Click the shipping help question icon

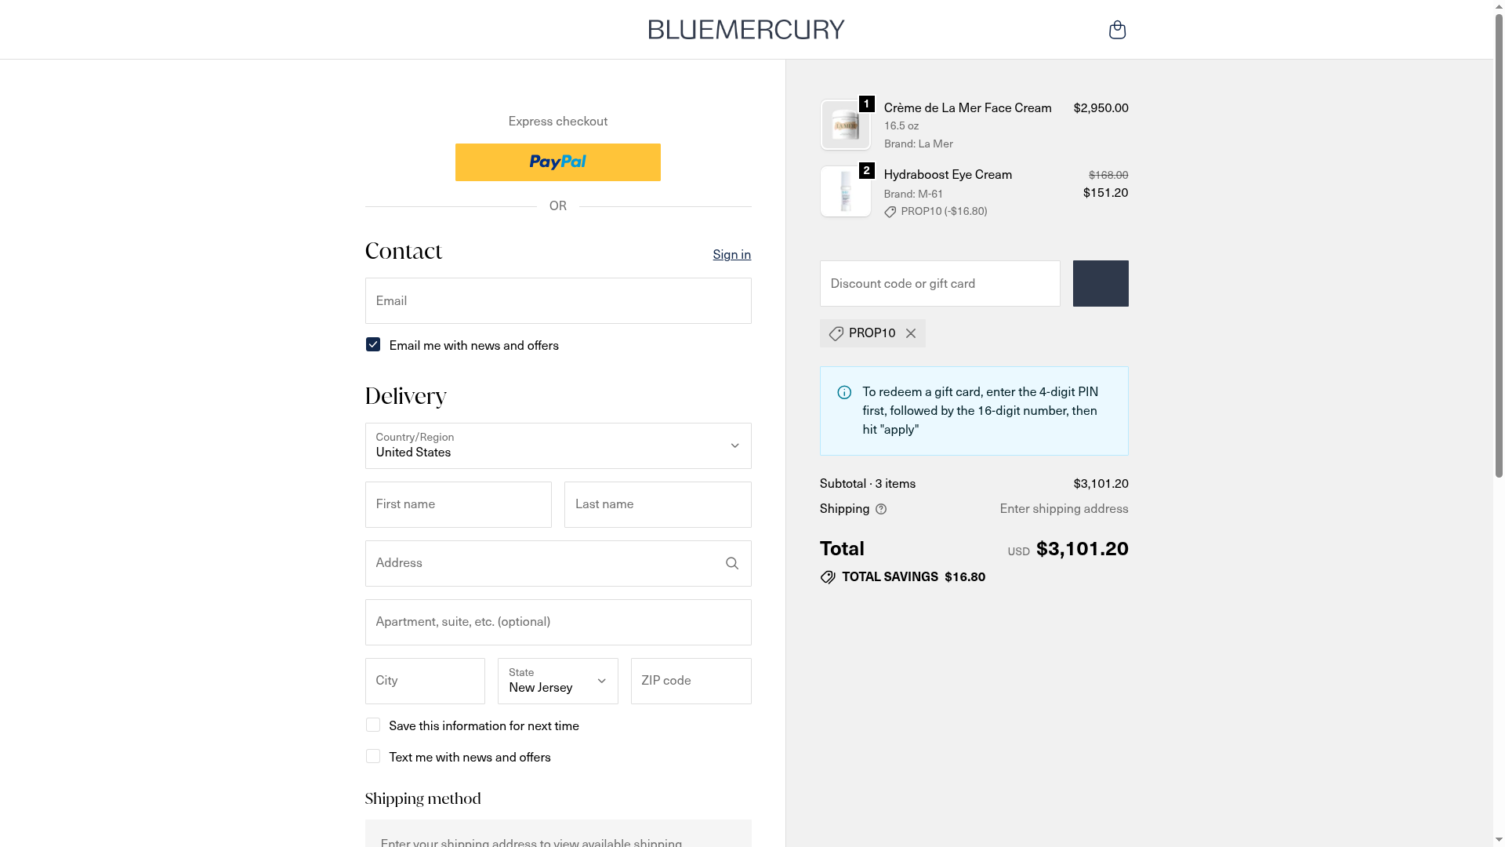(881, 509)
